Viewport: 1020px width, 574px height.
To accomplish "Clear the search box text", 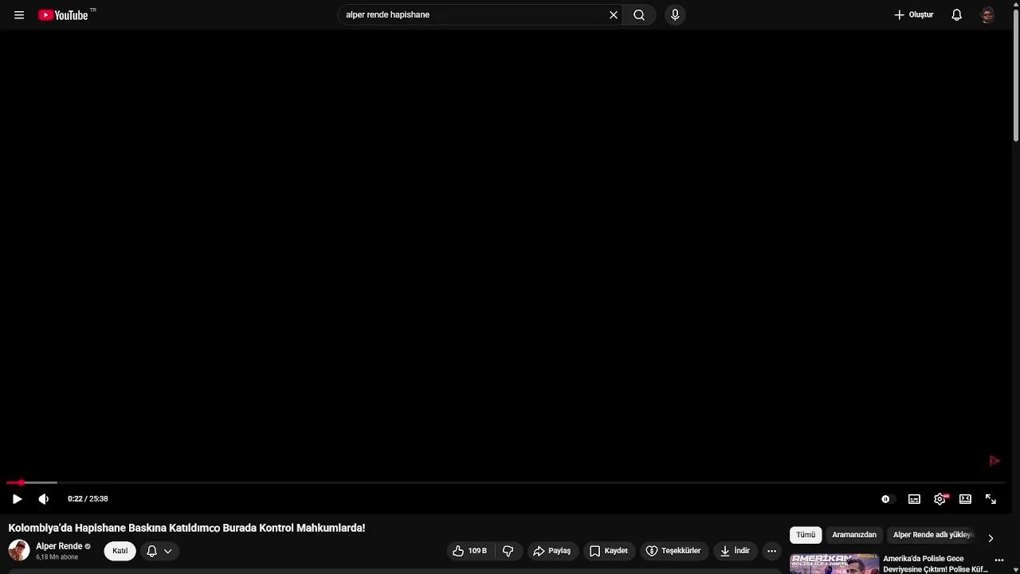I will click(x=614, y=15).
